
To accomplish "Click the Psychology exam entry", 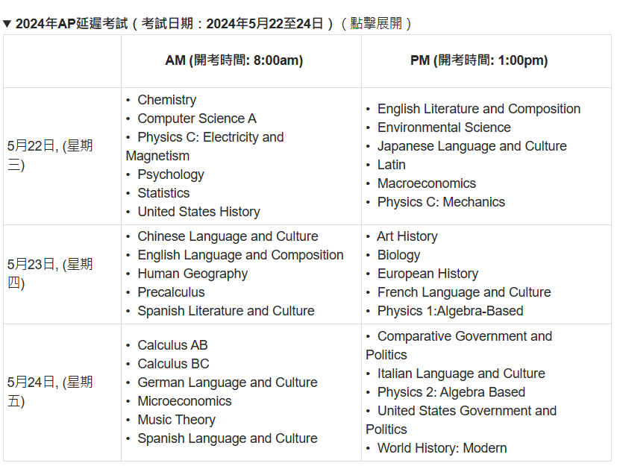I will point(171,174).
